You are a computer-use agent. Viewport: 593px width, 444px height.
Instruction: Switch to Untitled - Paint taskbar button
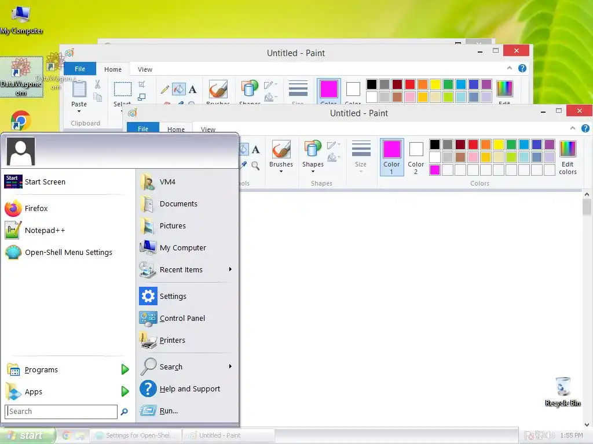[x=228, y=435]
